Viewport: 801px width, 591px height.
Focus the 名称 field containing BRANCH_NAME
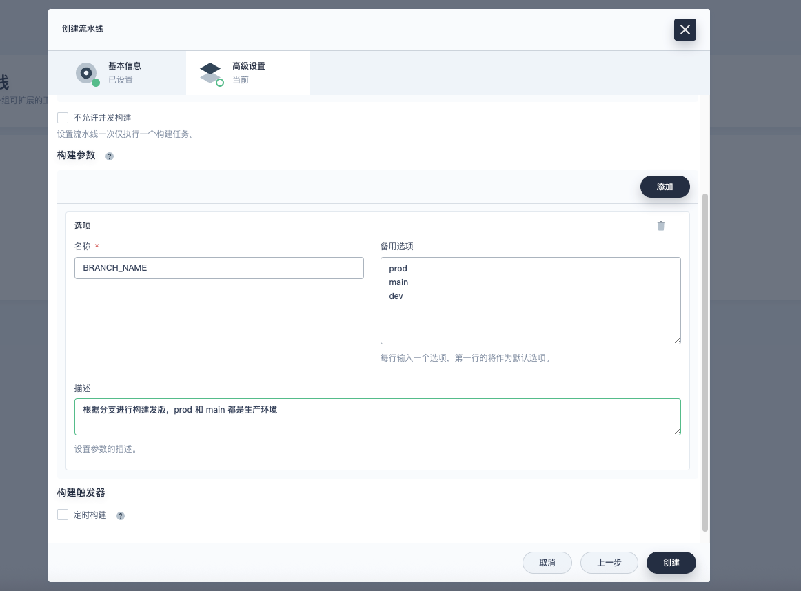click(x=219, y=268)
